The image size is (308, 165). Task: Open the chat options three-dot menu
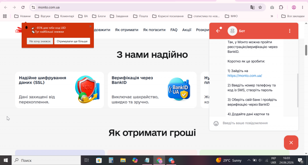(290, 31)
